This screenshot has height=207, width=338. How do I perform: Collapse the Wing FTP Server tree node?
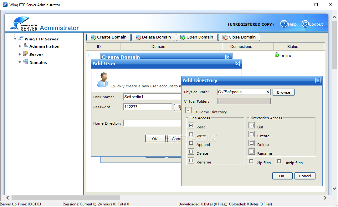pos(15,39)
